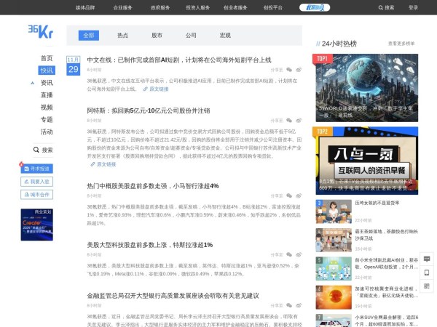437x327 pixels.
Task: Click the floating mobile app icon
Action: click(x=427, y=274)
